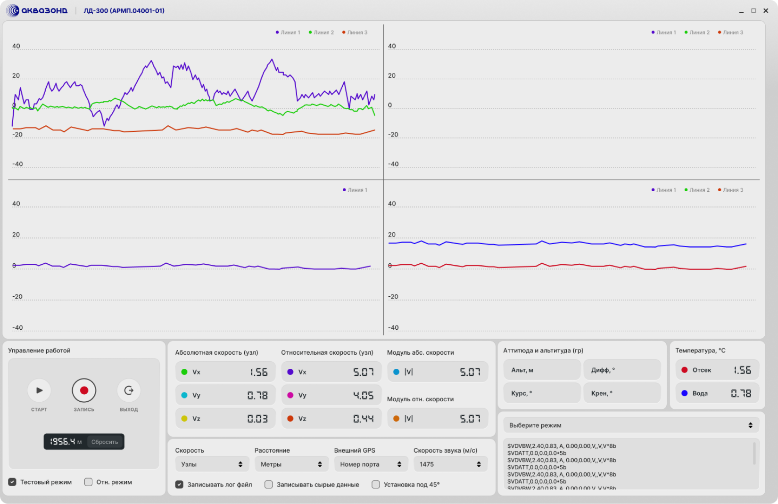Click the NMEA log scrollbar
The image size is (778, 504).
(754, 453)
